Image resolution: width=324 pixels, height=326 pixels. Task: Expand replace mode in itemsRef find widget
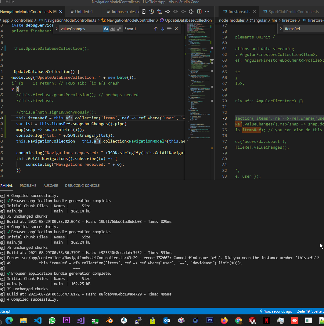281,29
